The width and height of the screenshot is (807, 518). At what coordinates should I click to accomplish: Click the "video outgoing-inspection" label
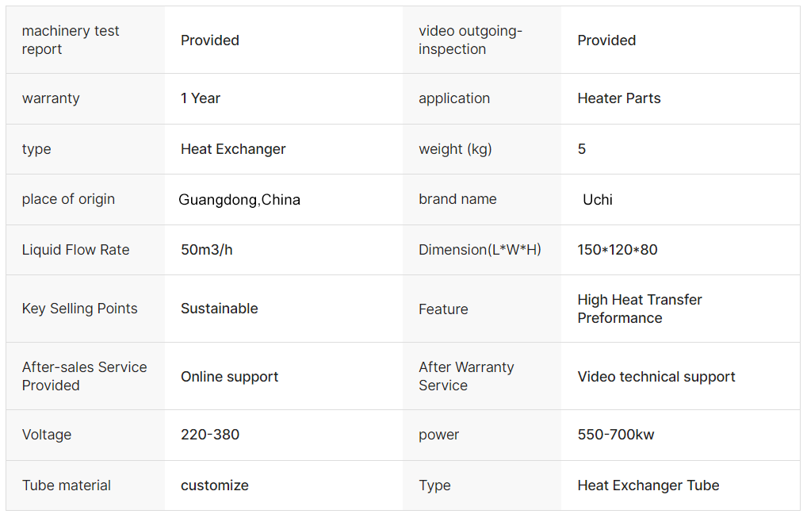[470, 40]
